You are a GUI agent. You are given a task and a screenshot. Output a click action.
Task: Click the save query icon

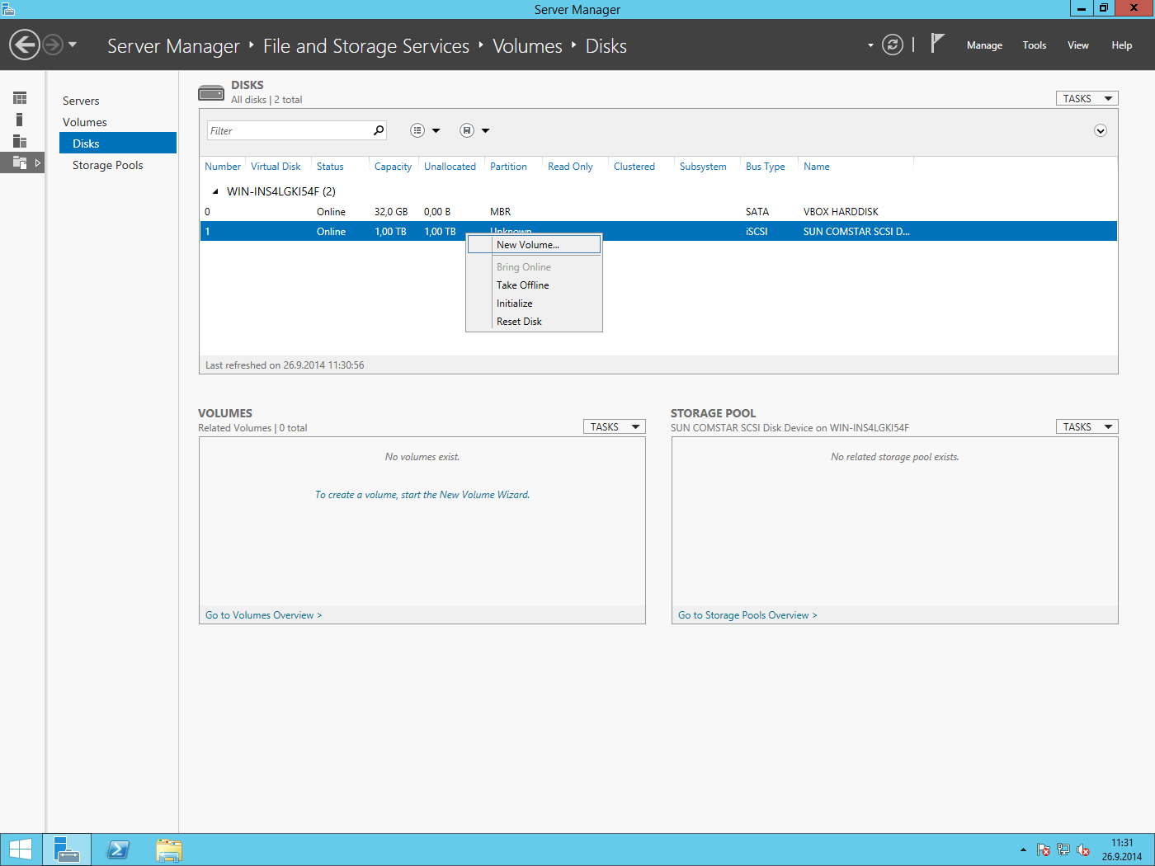467,130
